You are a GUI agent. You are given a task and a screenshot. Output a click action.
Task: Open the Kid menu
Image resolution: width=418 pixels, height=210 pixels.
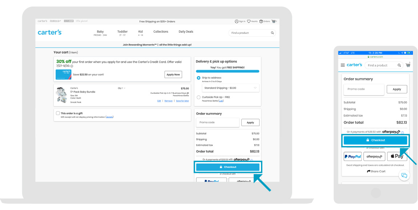click(x=141, y=33)
